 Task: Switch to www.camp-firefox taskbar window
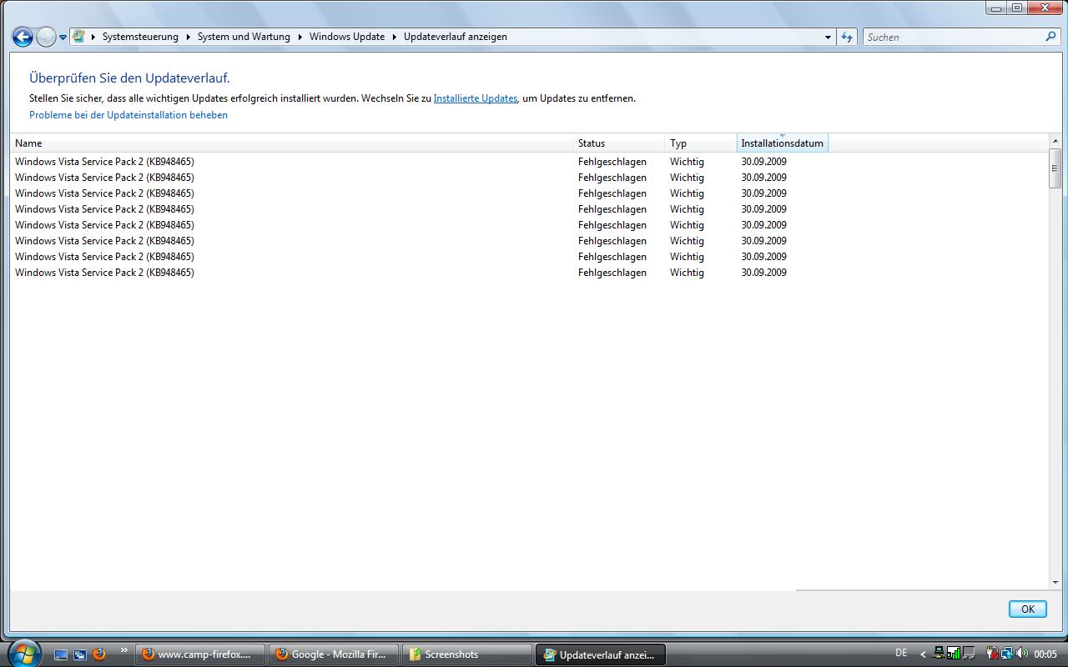(x=199, y=654)
